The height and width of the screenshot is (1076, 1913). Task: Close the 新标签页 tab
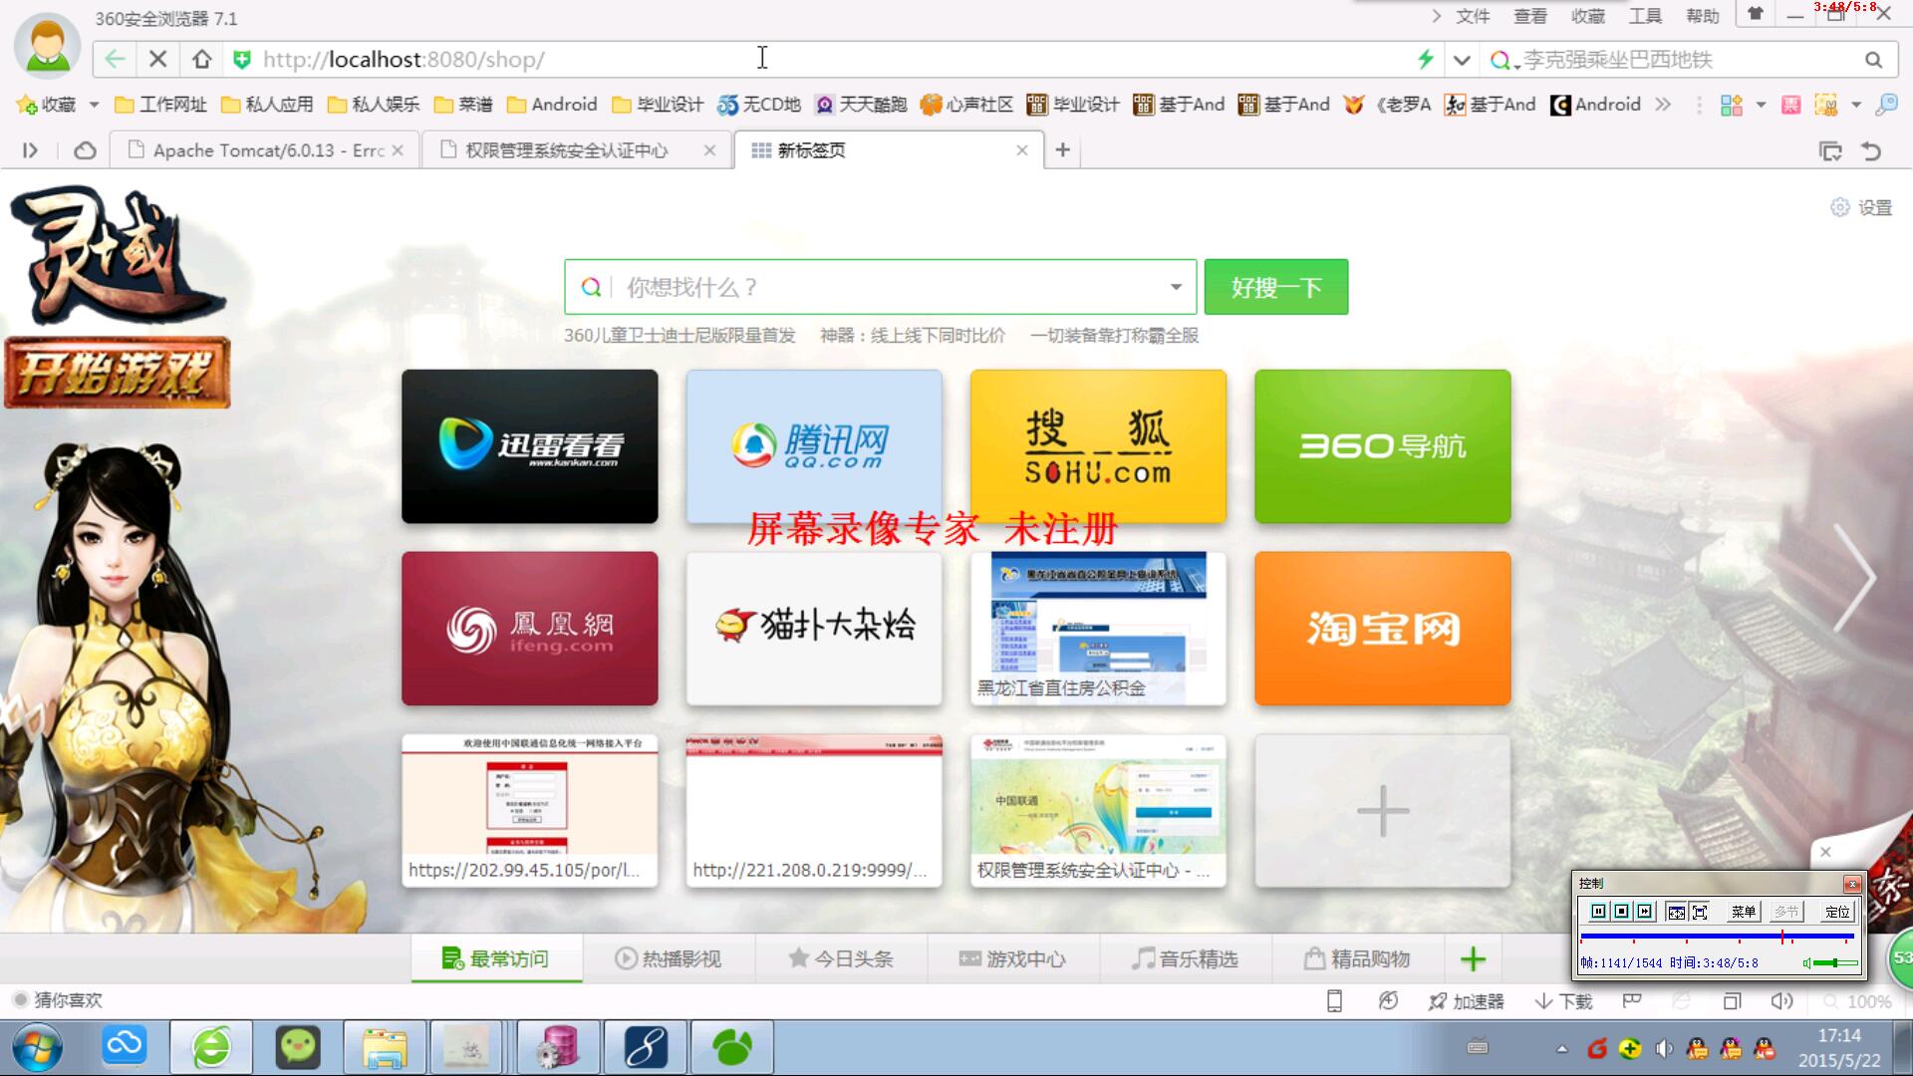[x=1021, y=150]
